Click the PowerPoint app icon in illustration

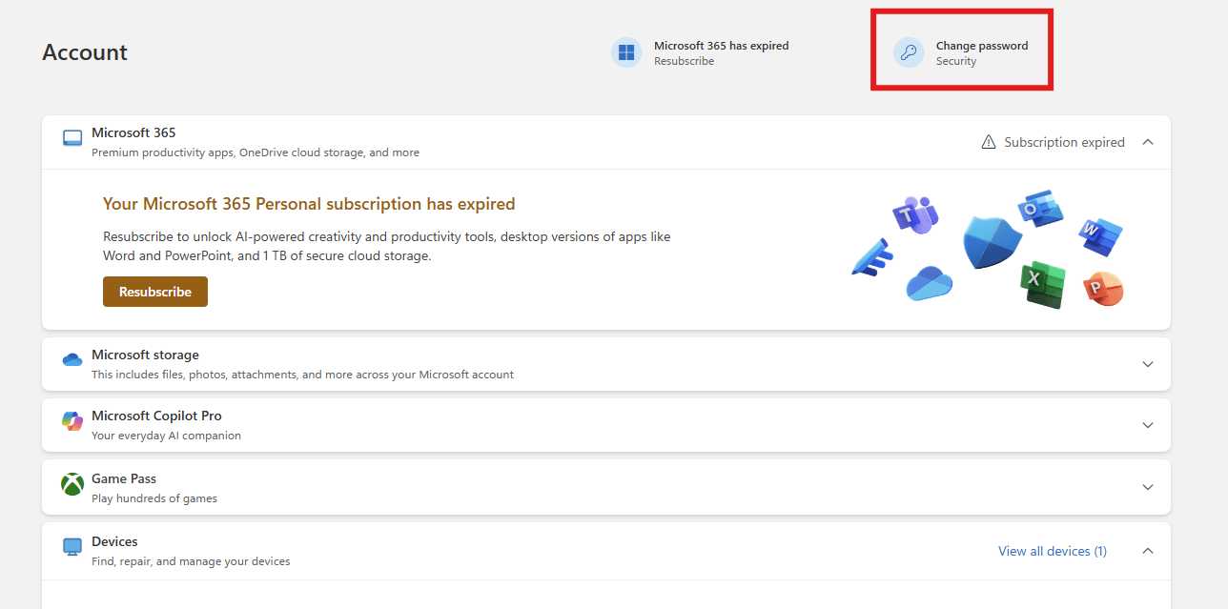[x=1103, y=289]
